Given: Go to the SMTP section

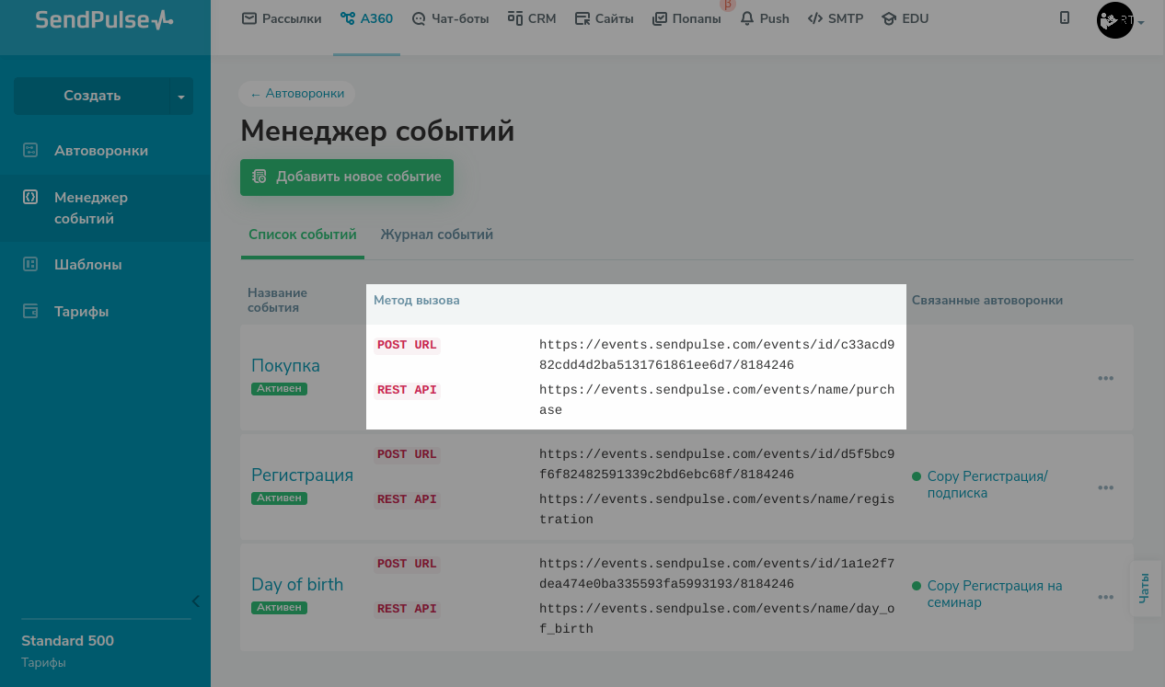Looking at the screenshot, I should click(836, 18).
